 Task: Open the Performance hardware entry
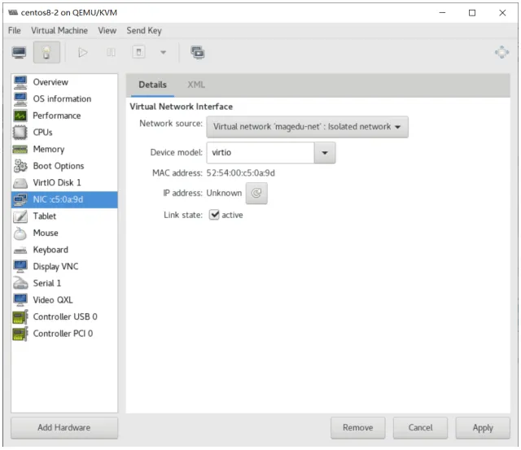click(64, 116)
